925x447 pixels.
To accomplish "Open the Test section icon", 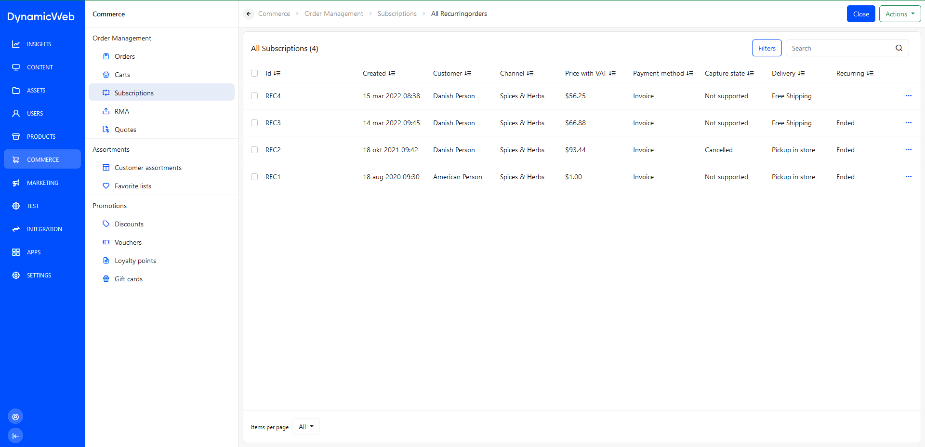I will [16, 206].
